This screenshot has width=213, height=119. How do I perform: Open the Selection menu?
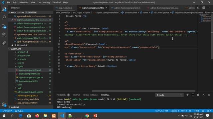(x=23, y=2)
